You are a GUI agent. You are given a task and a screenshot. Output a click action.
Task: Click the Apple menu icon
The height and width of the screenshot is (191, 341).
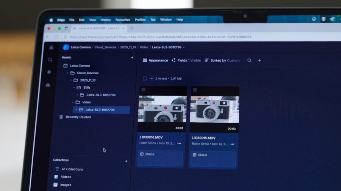[x=51, y=20]
